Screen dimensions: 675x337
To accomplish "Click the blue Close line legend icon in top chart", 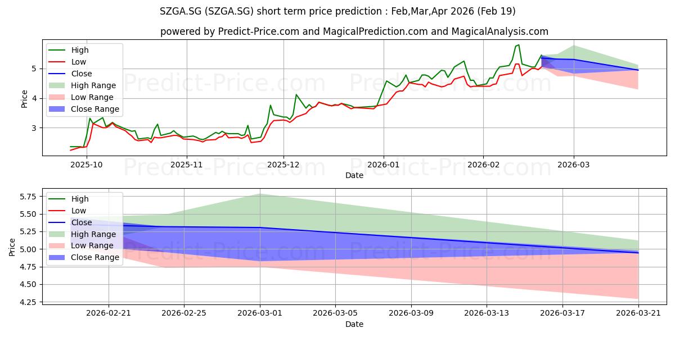I will pos(58,74).
